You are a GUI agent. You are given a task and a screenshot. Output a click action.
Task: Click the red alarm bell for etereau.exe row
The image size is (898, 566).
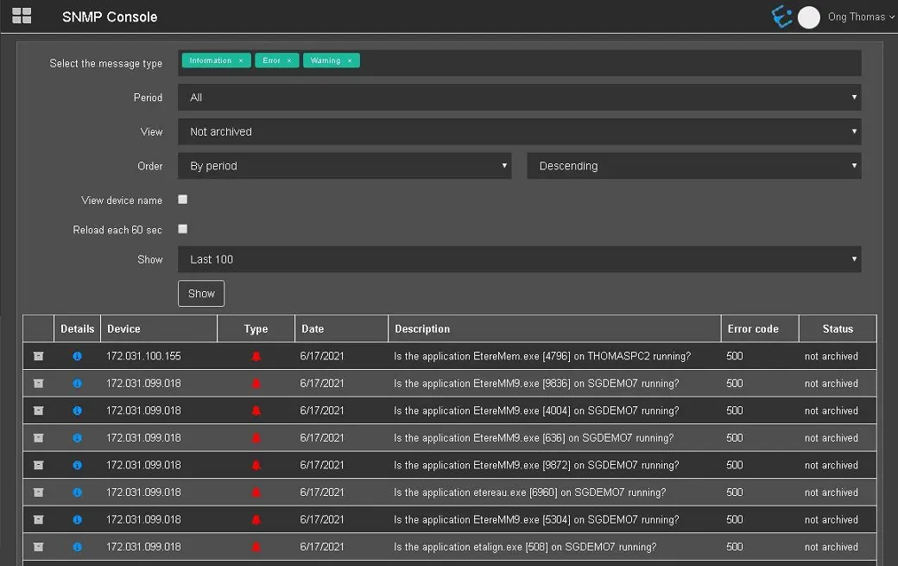[256, 493]
